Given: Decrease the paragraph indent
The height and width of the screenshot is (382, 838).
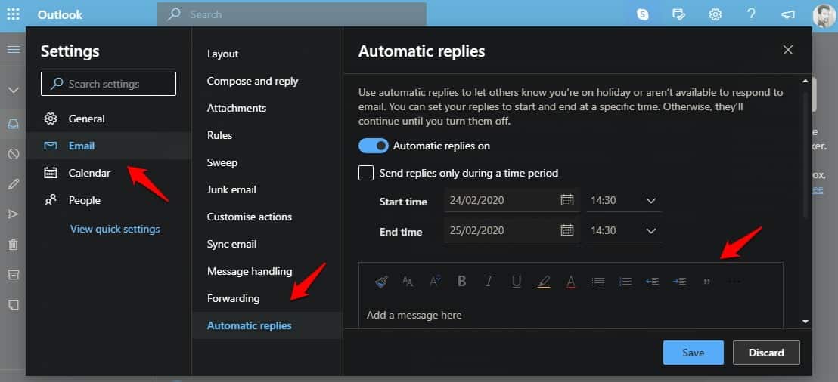Looking at the screenshot, I should [x=652, y=281].
